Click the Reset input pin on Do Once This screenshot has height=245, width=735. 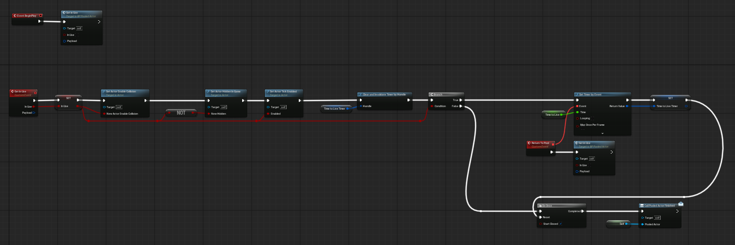click(x=540, y=217)
